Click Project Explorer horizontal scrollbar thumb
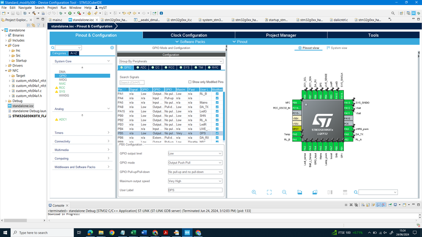The width and height of the screenshot is (422, 237). [15, 220]
